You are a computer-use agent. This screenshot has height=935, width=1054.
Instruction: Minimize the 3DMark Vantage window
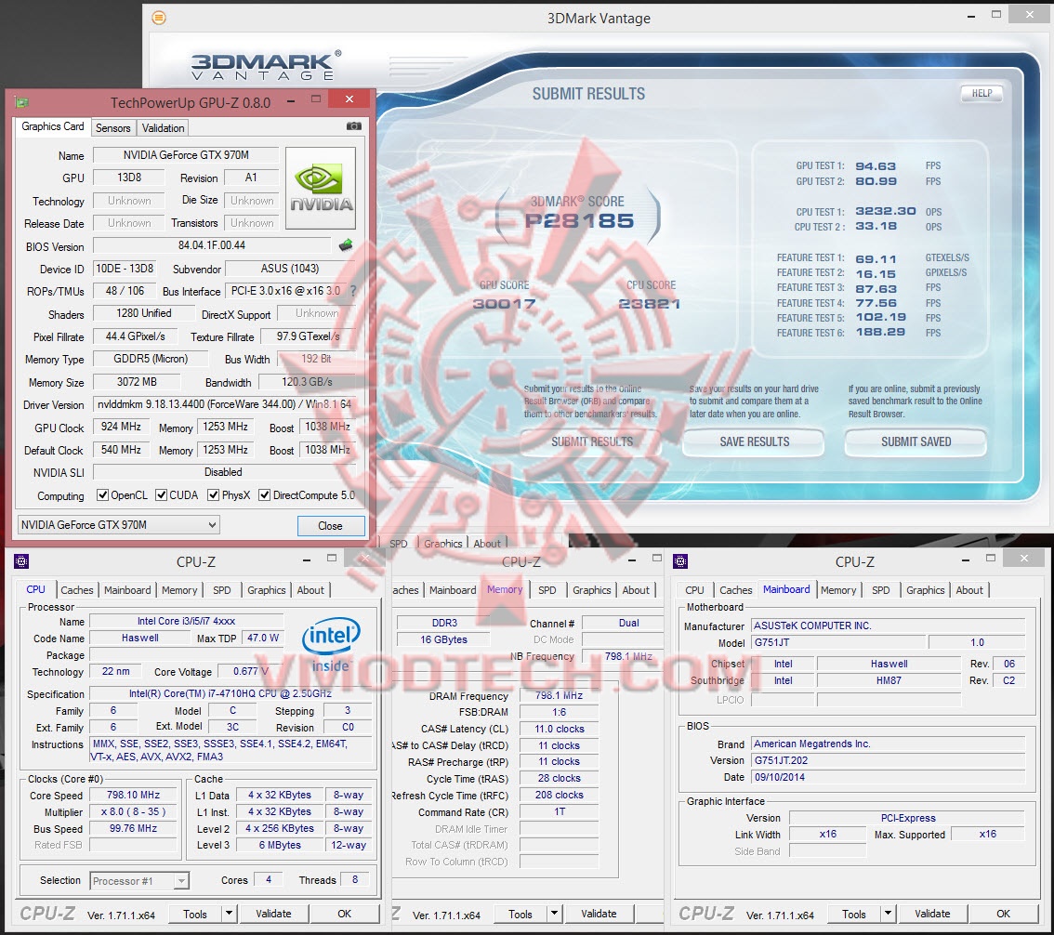coord(971,16)
